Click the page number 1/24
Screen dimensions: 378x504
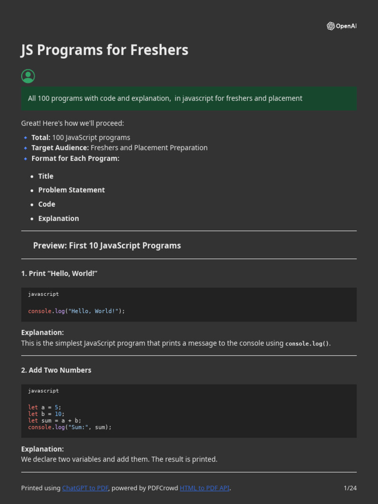(350, 488)
